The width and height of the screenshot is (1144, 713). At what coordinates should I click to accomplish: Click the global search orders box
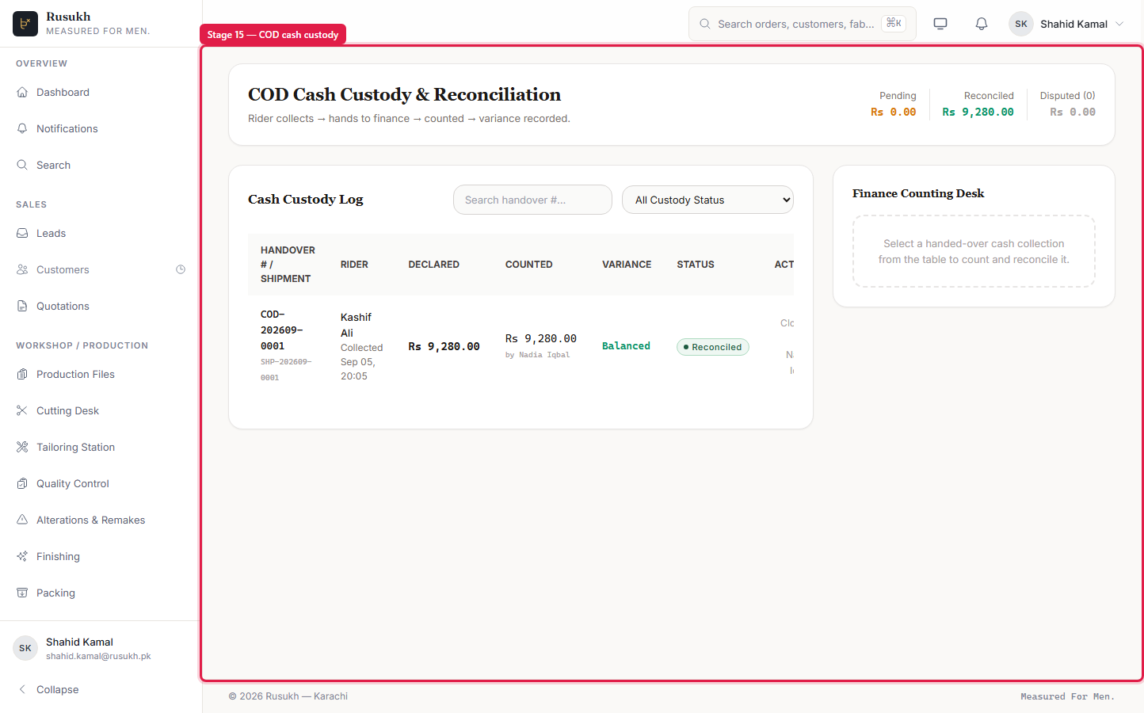click(803, 24)
